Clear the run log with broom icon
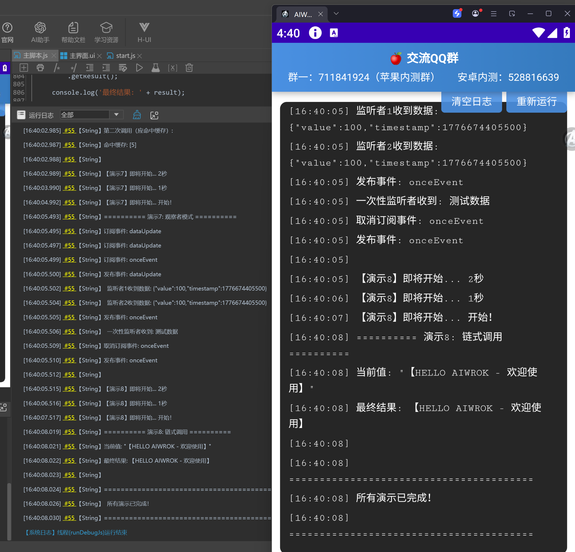The width and height of the screenshot is (575, 552). tap(137, 115)
